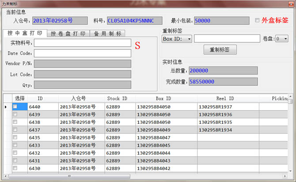This screenshot has height=182, width=296.
Task: Click the Lot Code field
Action: click(x=83, y=74)
